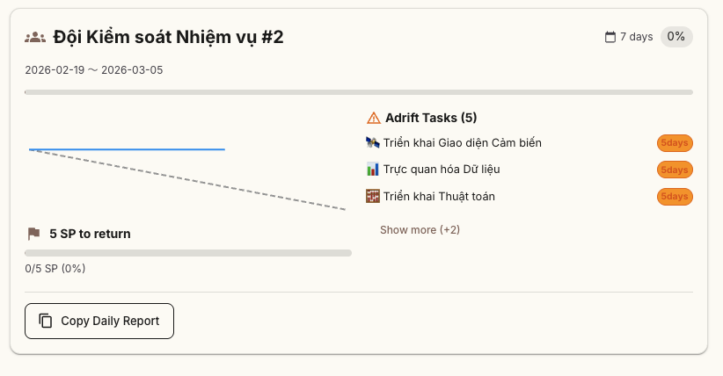723x376 pixels.
Task: Expand the list with Show more (+2)
Action: click(x=420, y=230)
